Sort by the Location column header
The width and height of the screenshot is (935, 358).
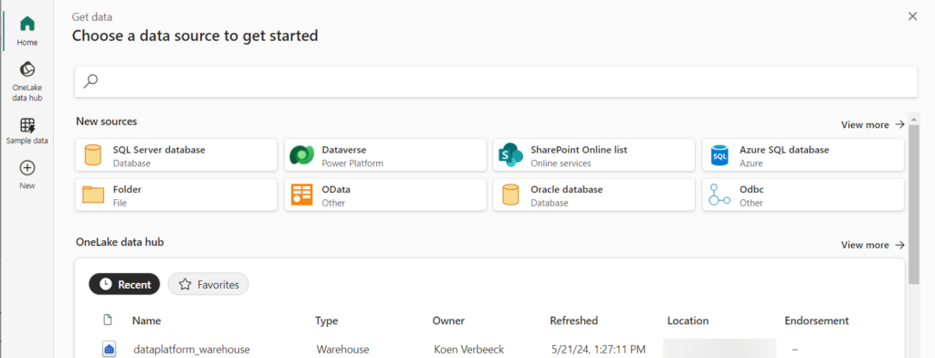[x=688, y=321]
